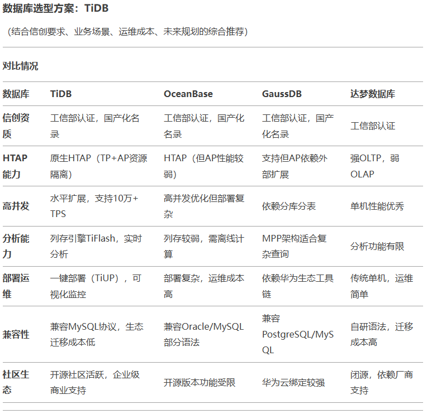This screenshot has height=414, width=427.
Task: Click the 'GaussDB' column header
Action: [x=282, y=94]
